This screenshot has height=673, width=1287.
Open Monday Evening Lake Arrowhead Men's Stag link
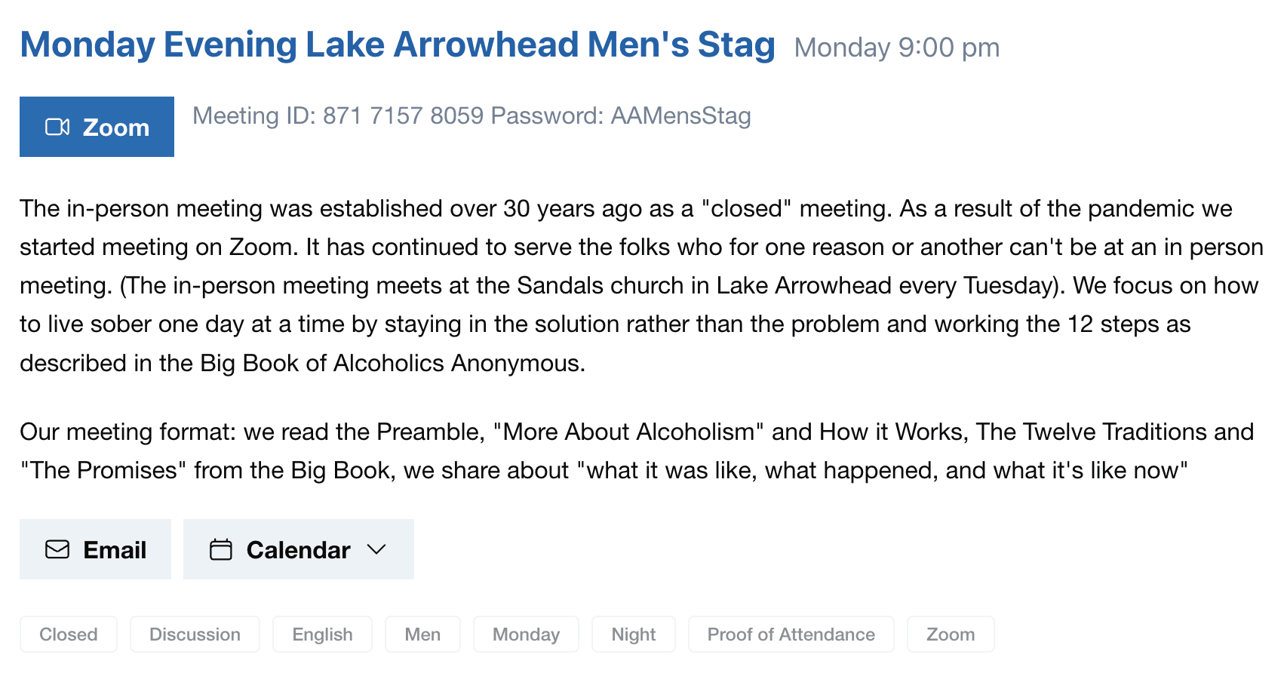pos(398,45)
